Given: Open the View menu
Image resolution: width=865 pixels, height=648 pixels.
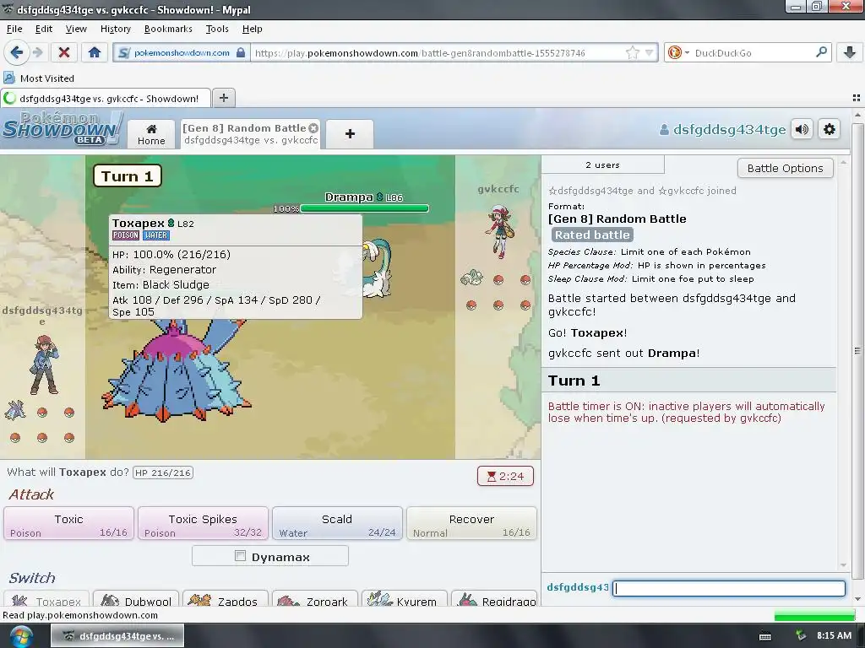Looking at the screenshot, I should pos(76,29).
